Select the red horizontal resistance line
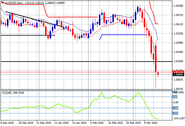This screenshot has height=126, width=185. [73, 17]
